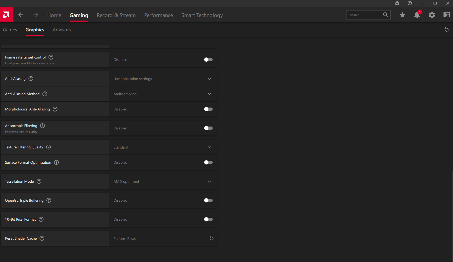This screenshot has width=453, height=262.
Task: Click the Search input field
Action: 365,15
